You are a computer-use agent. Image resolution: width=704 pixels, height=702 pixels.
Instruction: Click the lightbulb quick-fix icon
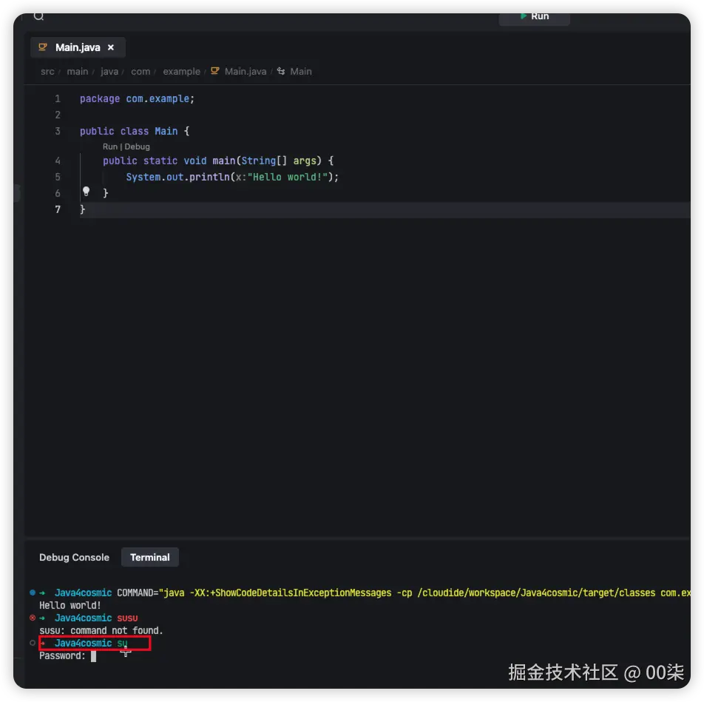click(86, 192)
